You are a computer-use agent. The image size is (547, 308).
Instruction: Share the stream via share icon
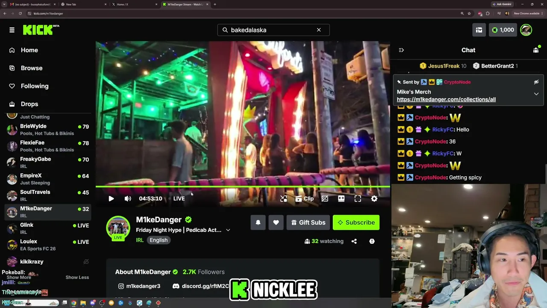354,241
